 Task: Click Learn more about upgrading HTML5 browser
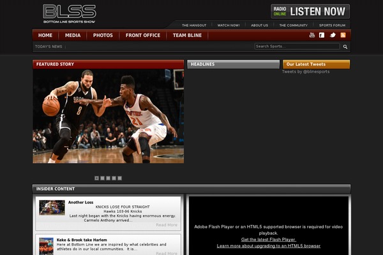point(269,246)
